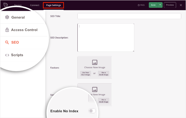The image size is (186, 118).
Task: Click inside the SEO Description textarea
Action: click(106, 38)
